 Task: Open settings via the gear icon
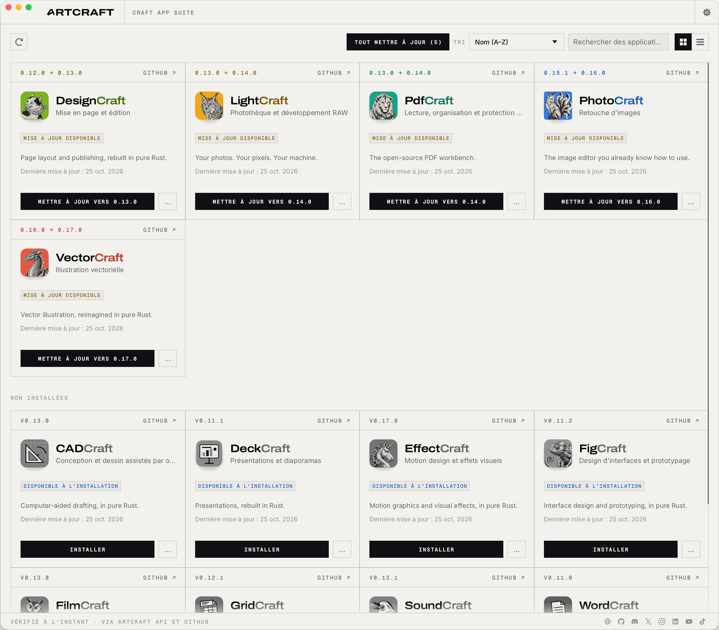pyautogui.click(x=707, y=12)
